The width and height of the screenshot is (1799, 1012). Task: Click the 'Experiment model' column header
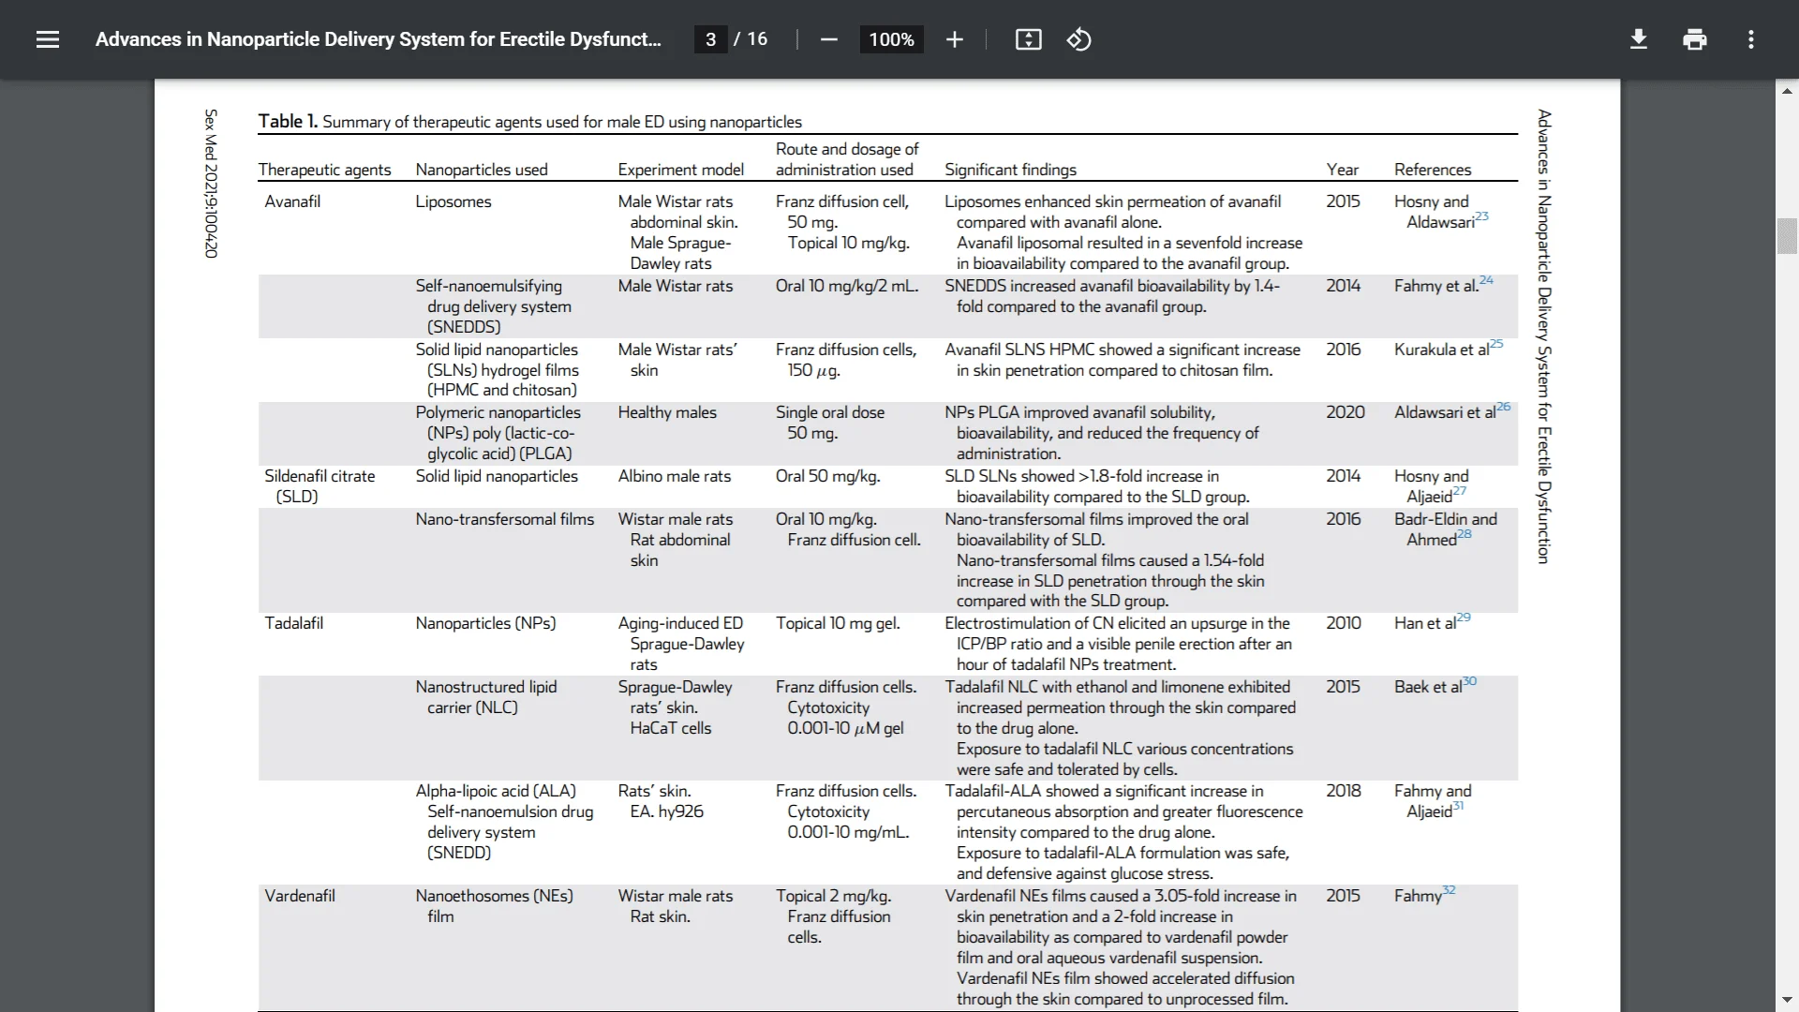[681, 170]
